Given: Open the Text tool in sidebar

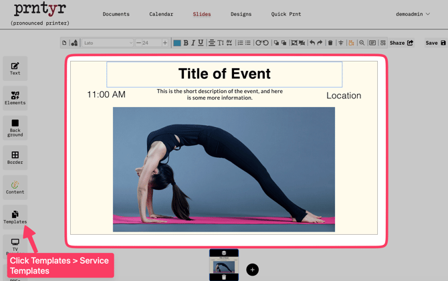Looking at the screenshot, I should coord(15,68).
